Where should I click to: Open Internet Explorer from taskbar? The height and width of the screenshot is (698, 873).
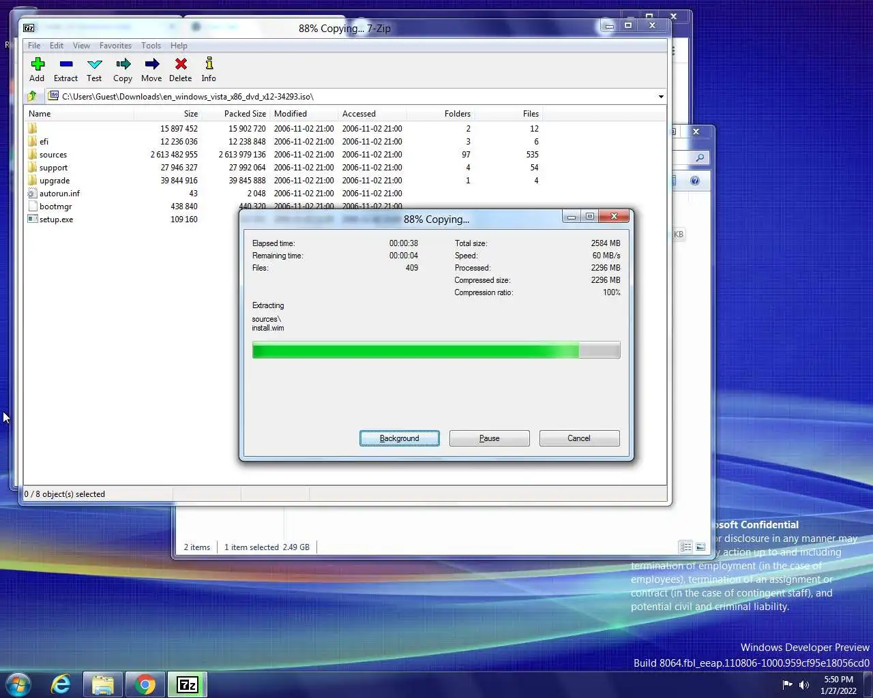61,684
